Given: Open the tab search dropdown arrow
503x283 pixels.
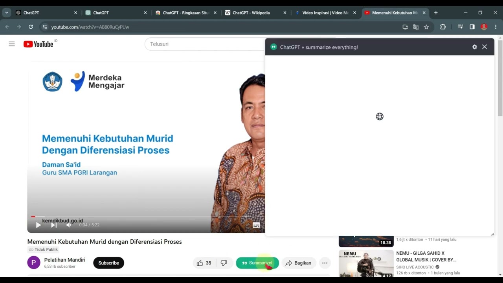Looking at the screenshot, I should tap(6, 13).
